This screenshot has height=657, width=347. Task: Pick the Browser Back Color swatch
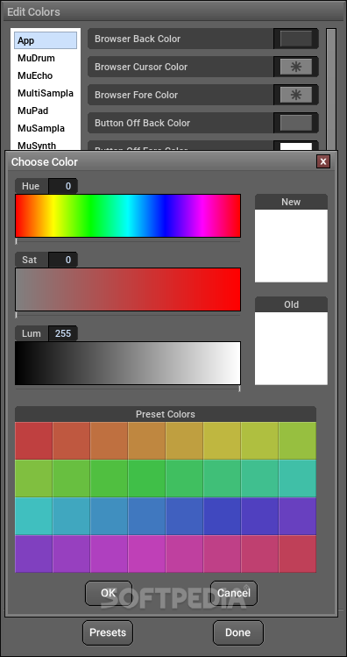(x=296, y=39)
